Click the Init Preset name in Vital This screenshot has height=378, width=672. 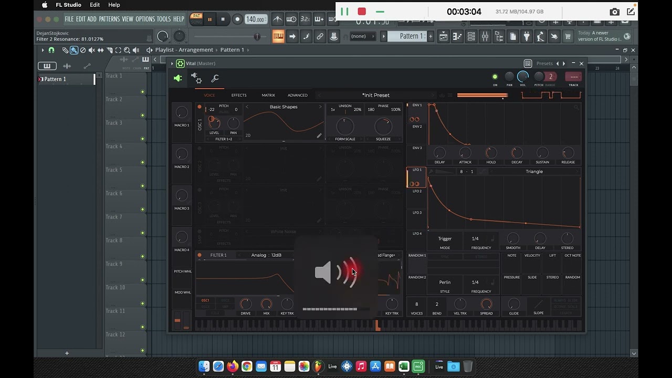[x=376, y=95]
